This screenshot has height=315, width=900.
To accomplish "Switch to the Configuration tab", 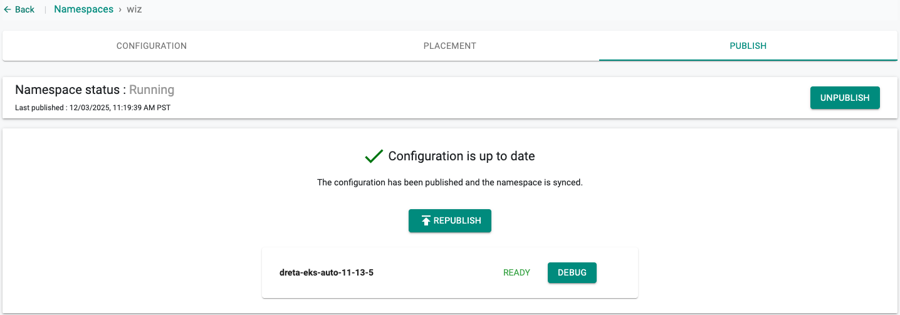I will click(152, 46).
